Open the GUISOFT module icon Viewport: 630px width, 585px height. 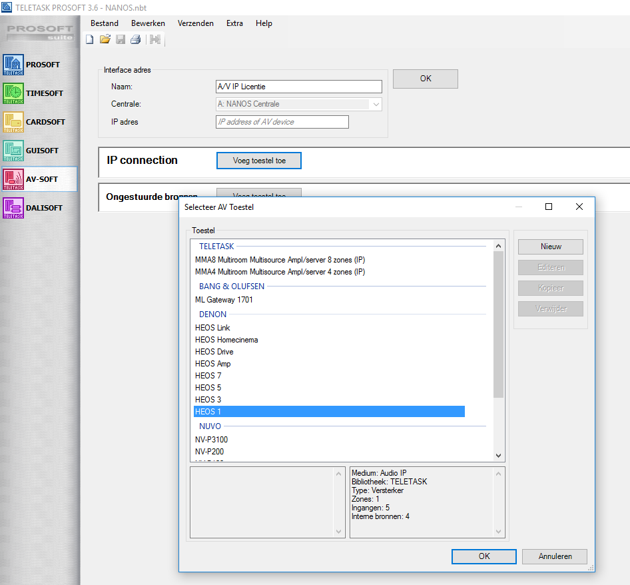[13, 151]
